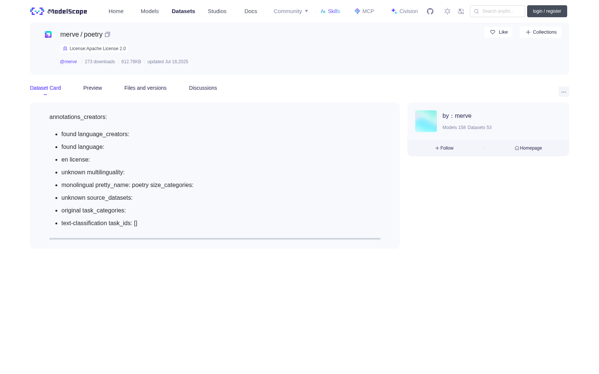This screenshot has height=374, width=599.
Task: Go to the Home page
Action: pos(116,11)
